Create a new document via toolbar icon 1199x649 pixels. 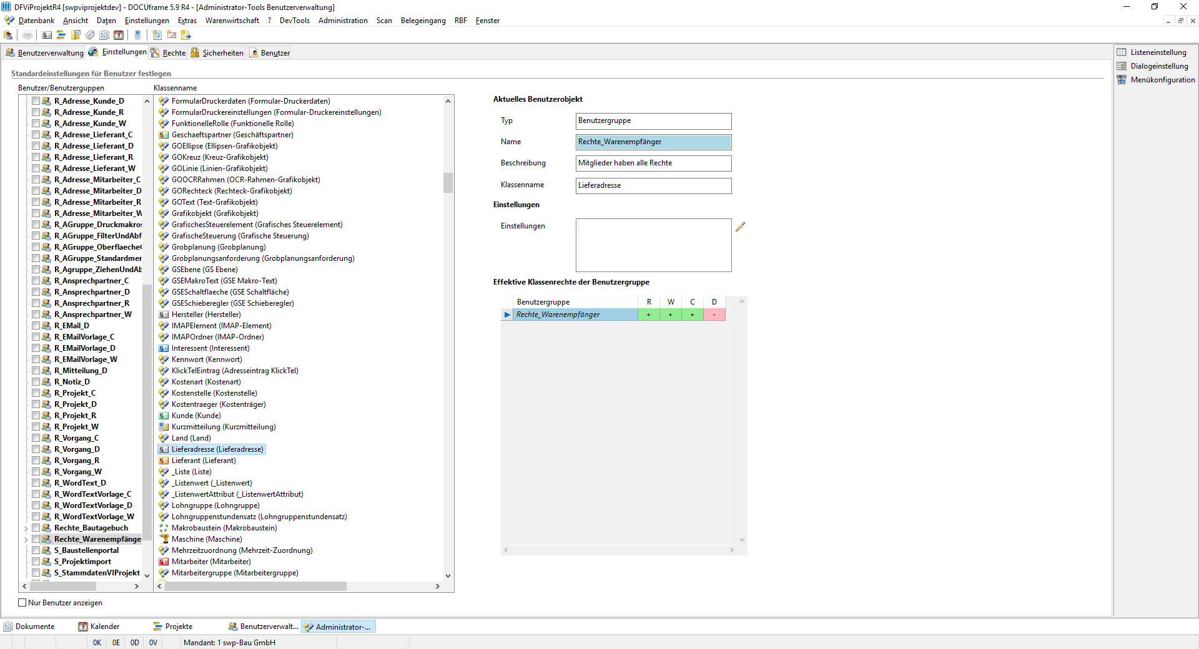point(157,35)
